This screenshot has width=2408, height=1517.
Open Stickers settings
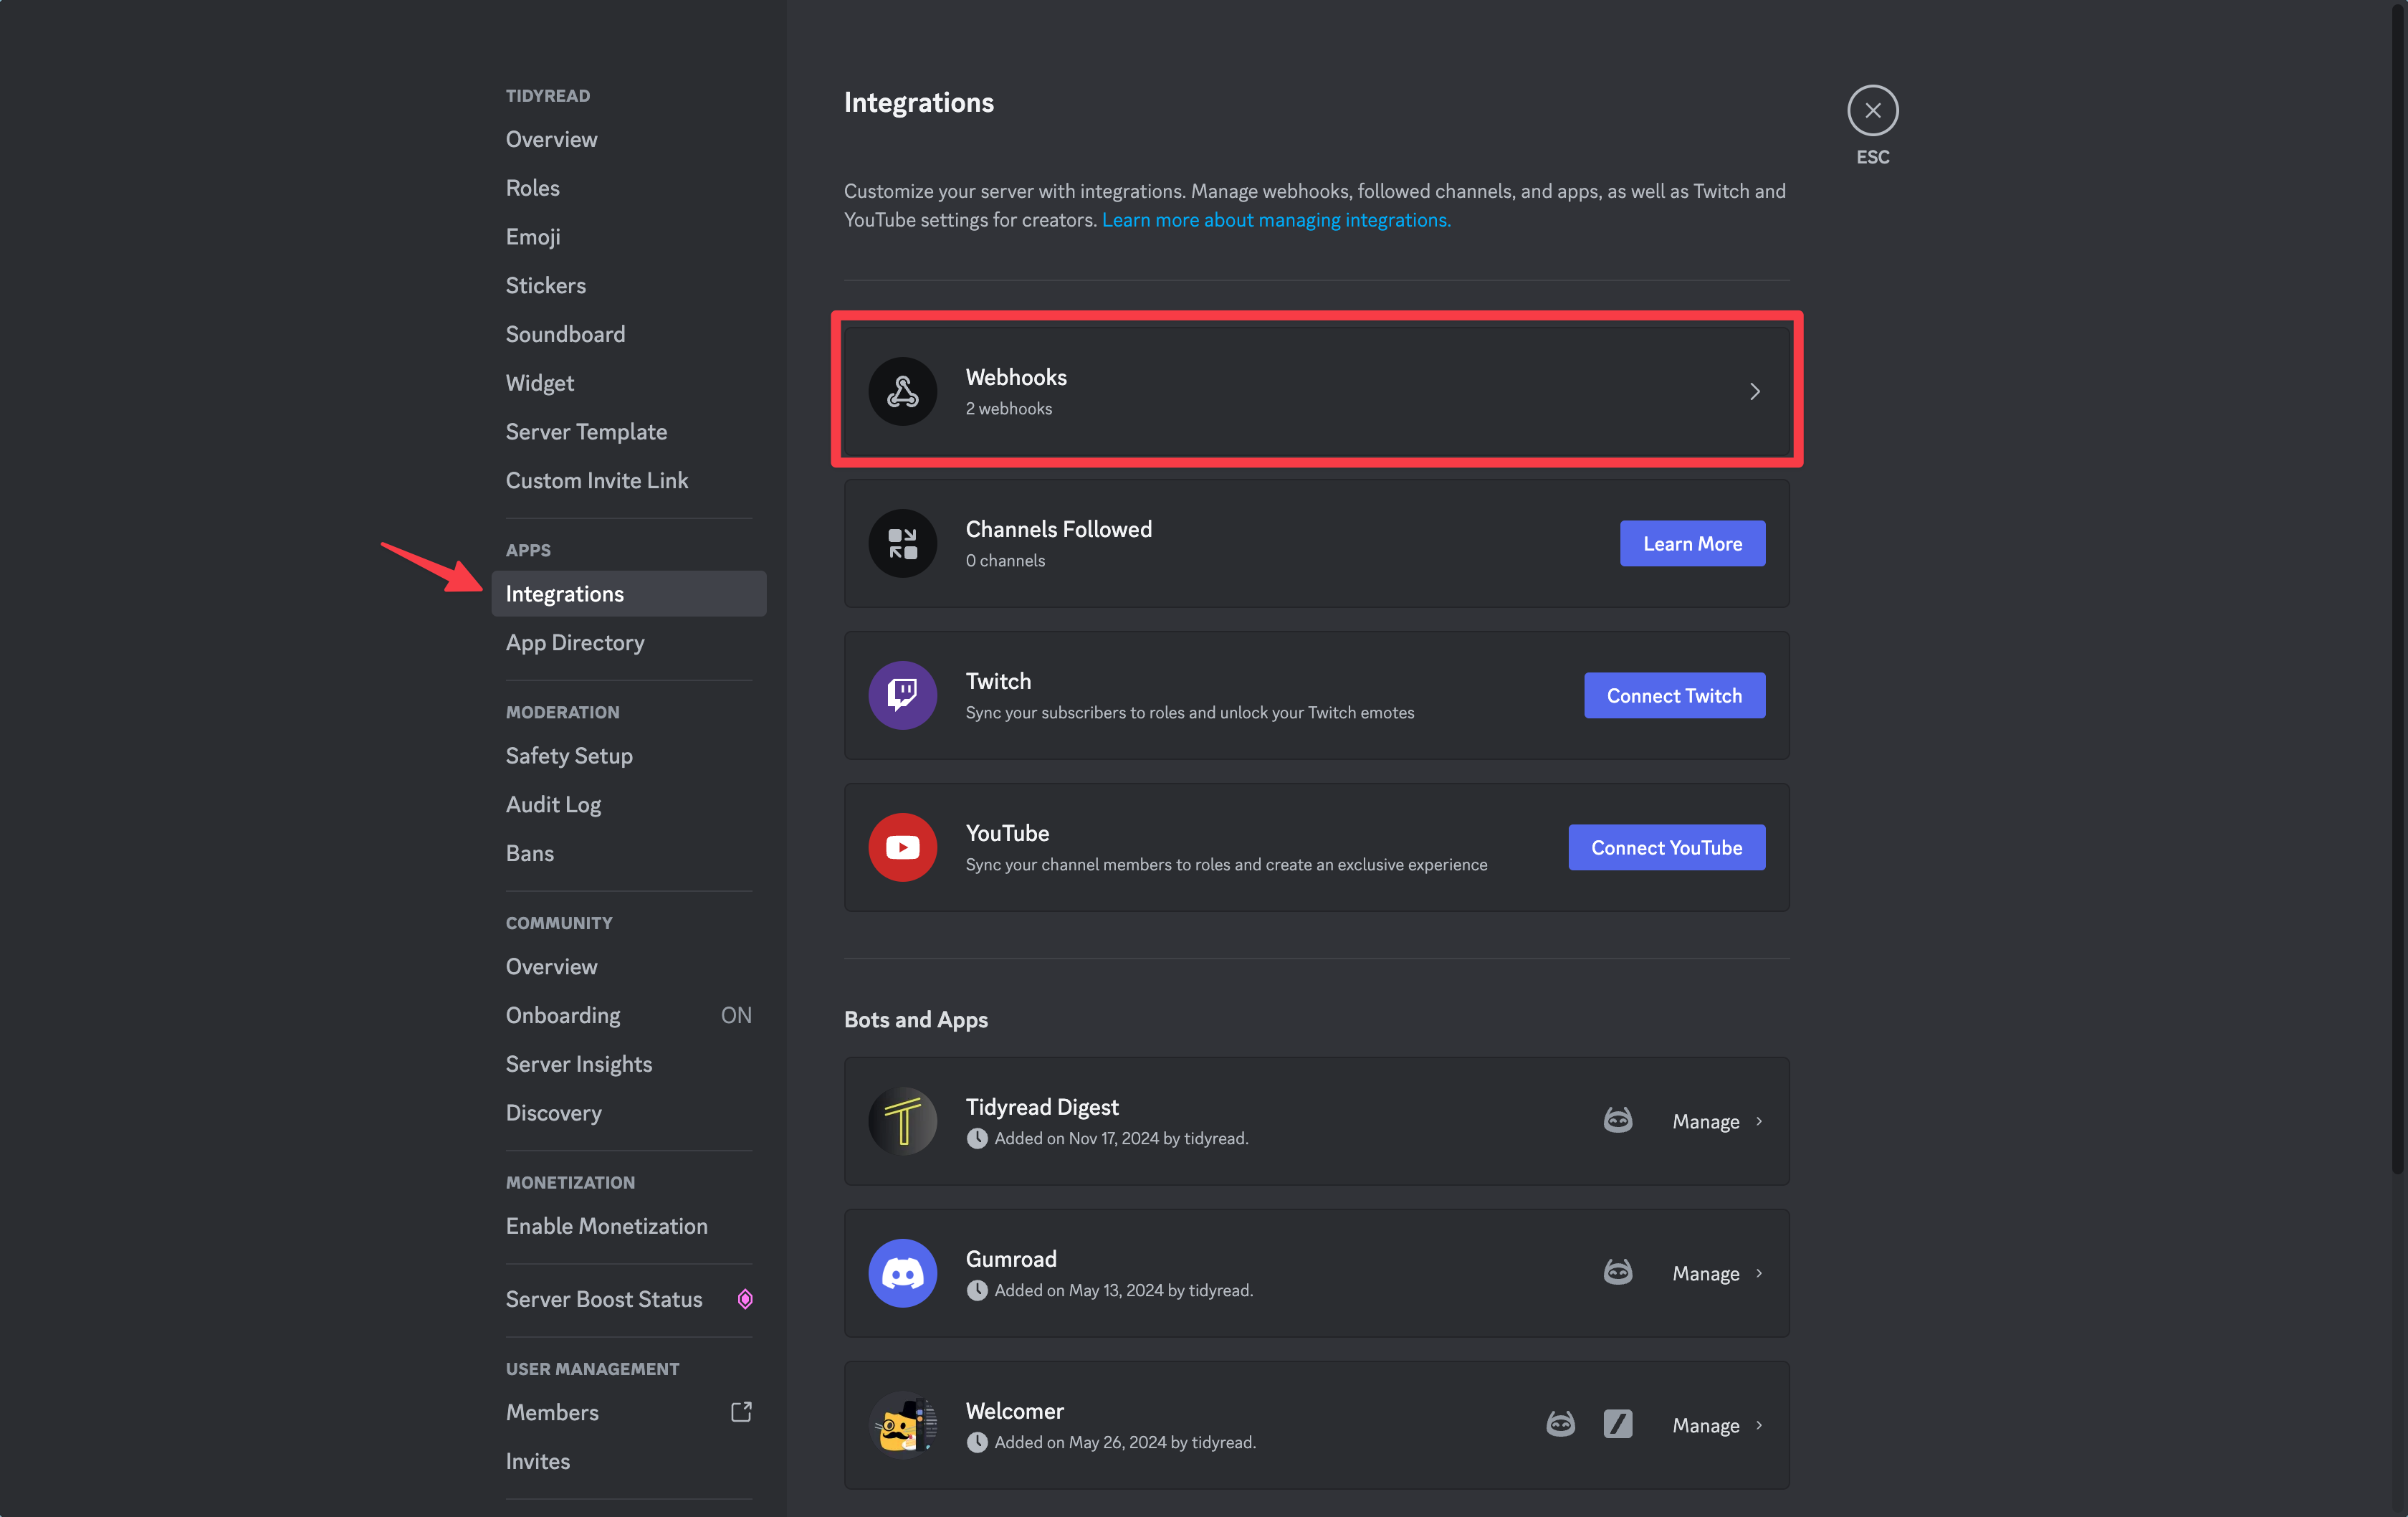click(629, 285)
